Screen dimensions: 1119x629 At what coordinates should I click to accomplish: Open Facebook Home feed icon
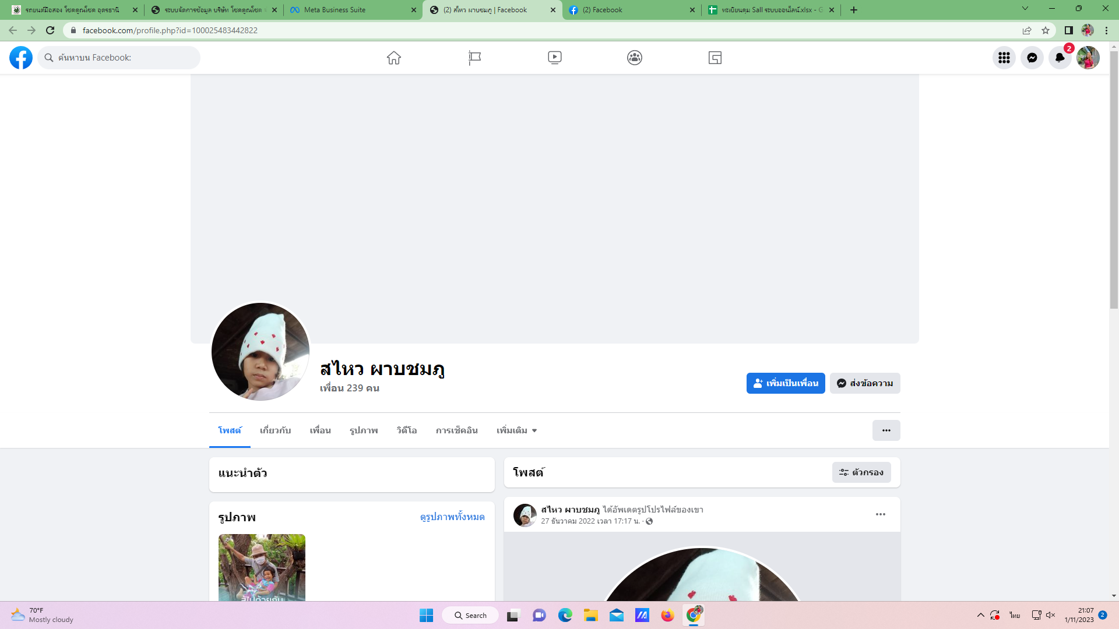(394, 58)
